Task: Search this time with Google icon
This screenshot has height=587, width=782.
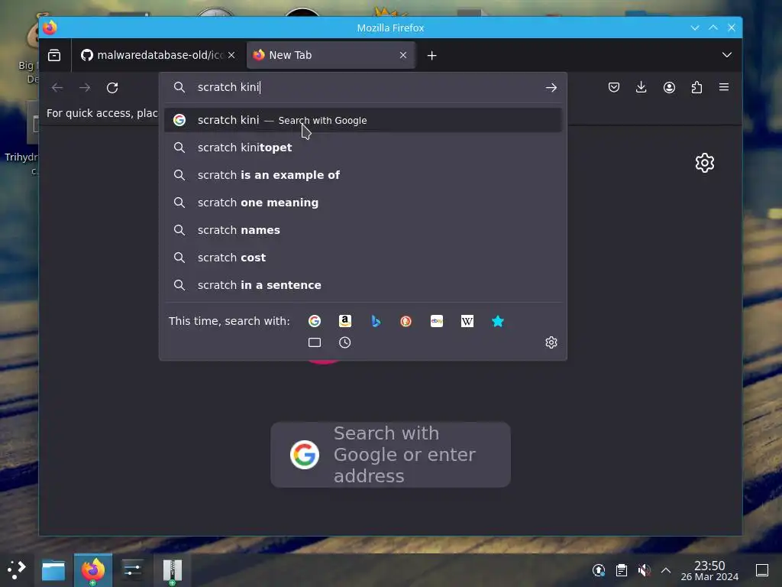Action: point(314,321)
